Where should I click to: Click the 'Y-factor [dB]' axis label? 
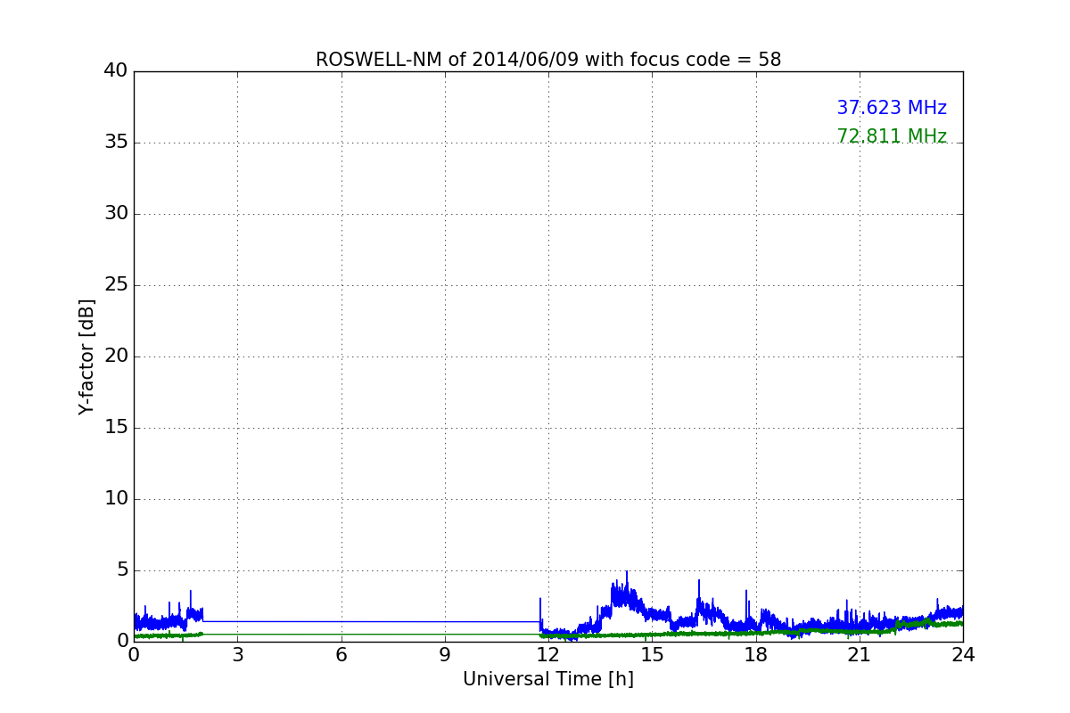coord(86,356)
